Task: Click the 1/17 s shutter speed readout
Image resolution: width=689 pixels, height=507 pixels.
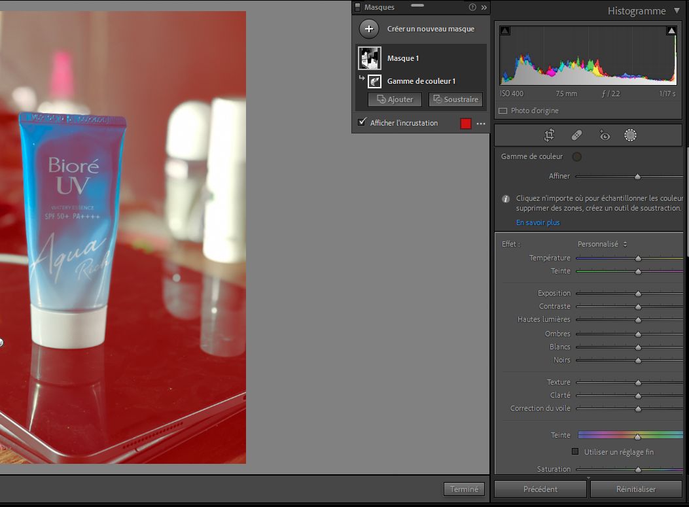Action: 667,94
